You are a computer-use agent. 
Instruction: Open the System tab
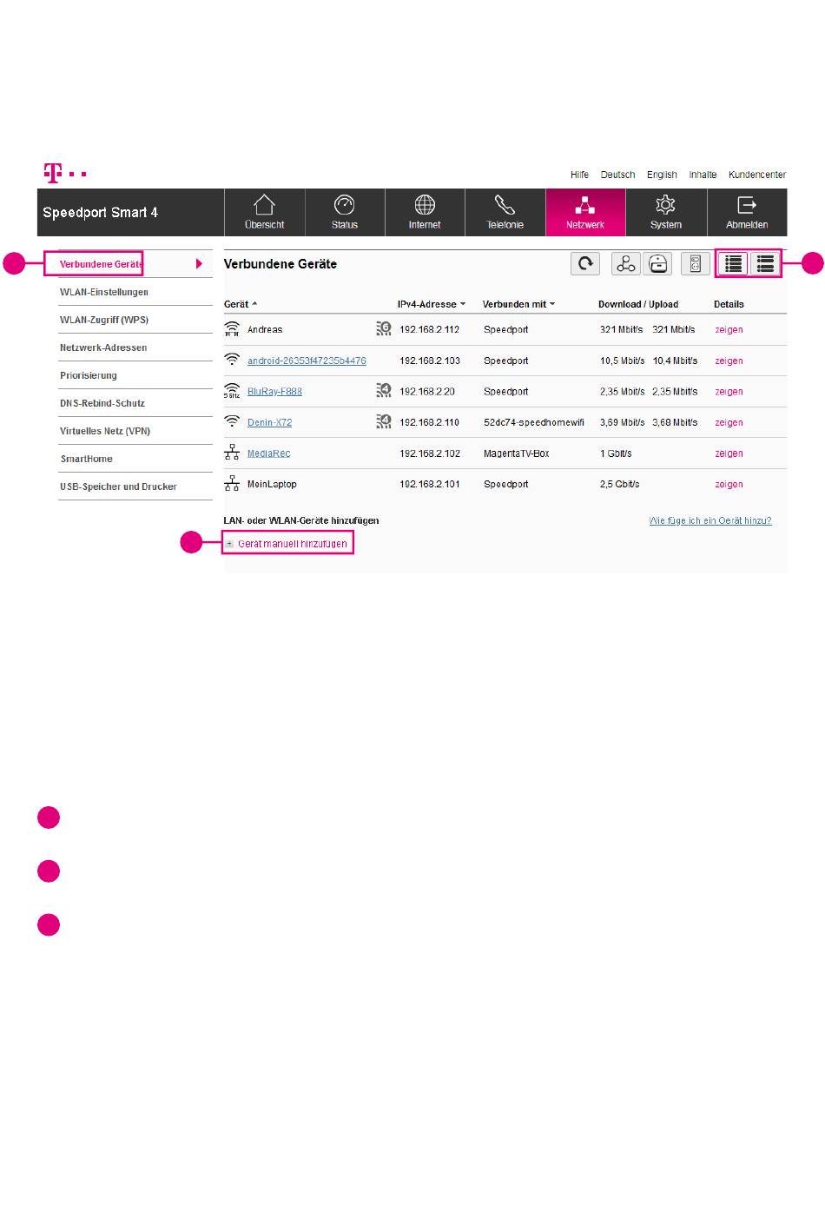666,213
